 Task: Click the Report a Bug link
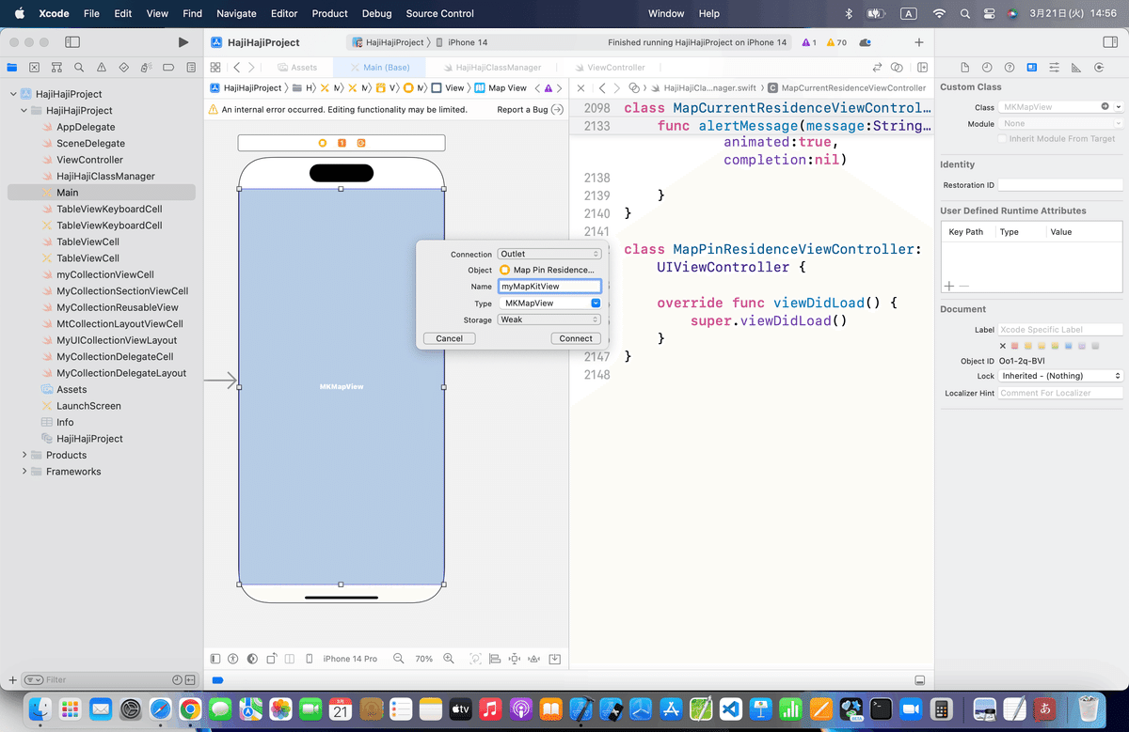[530, 110]
